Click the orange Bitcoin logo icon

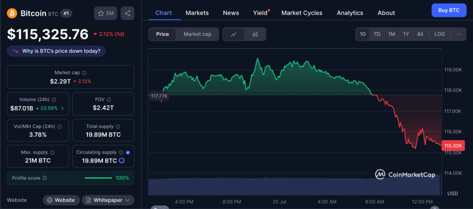click(12, 13)
